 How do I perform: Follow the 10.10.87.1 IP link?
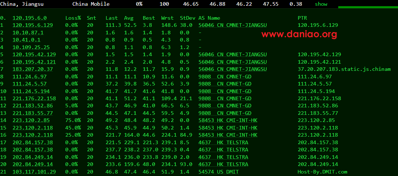point(28,33)
